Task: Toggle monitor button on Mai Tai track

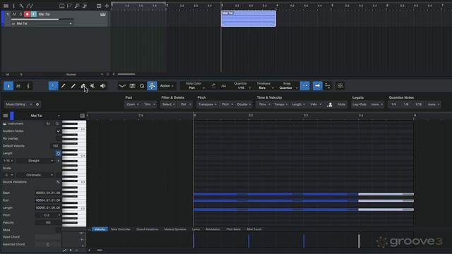Action: coord(34,14)
